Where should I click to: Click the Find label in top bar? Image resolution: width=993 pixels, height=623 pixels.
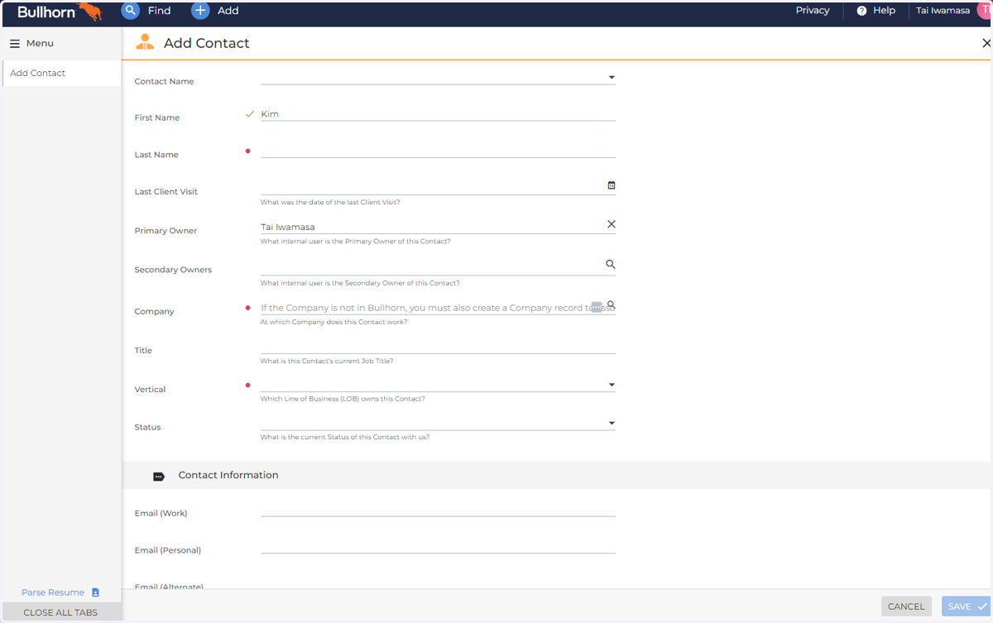159,11
